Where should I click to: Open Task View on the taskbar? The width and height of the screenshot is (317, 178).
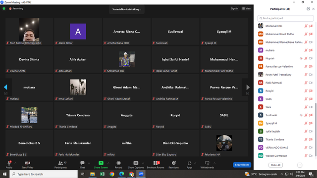pos(82,174)
